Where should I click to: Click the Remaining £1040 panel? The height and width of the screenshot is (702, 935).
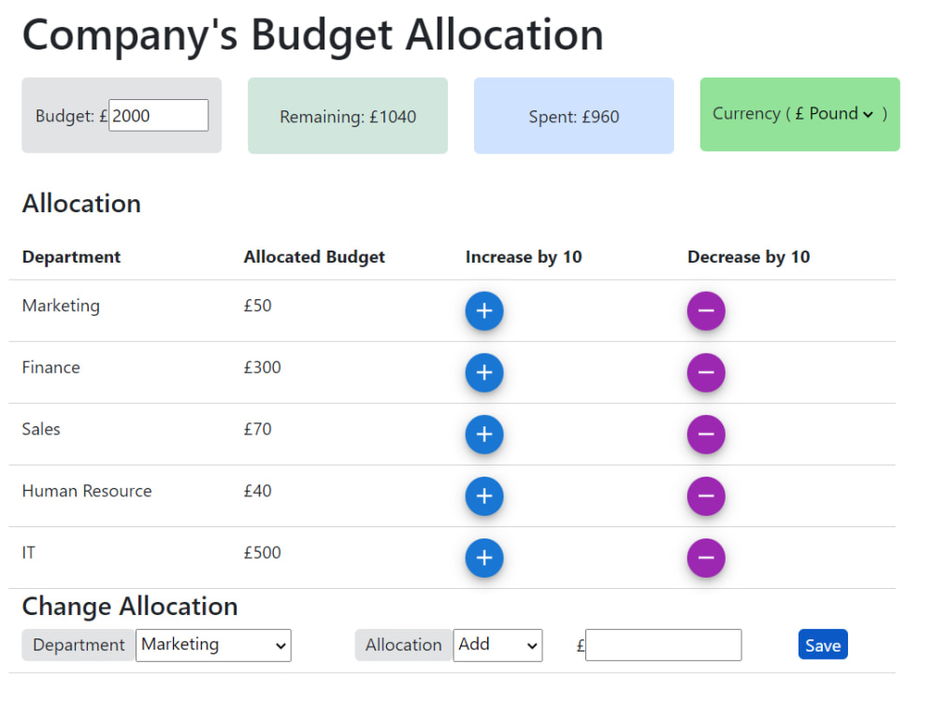point(348,117)
